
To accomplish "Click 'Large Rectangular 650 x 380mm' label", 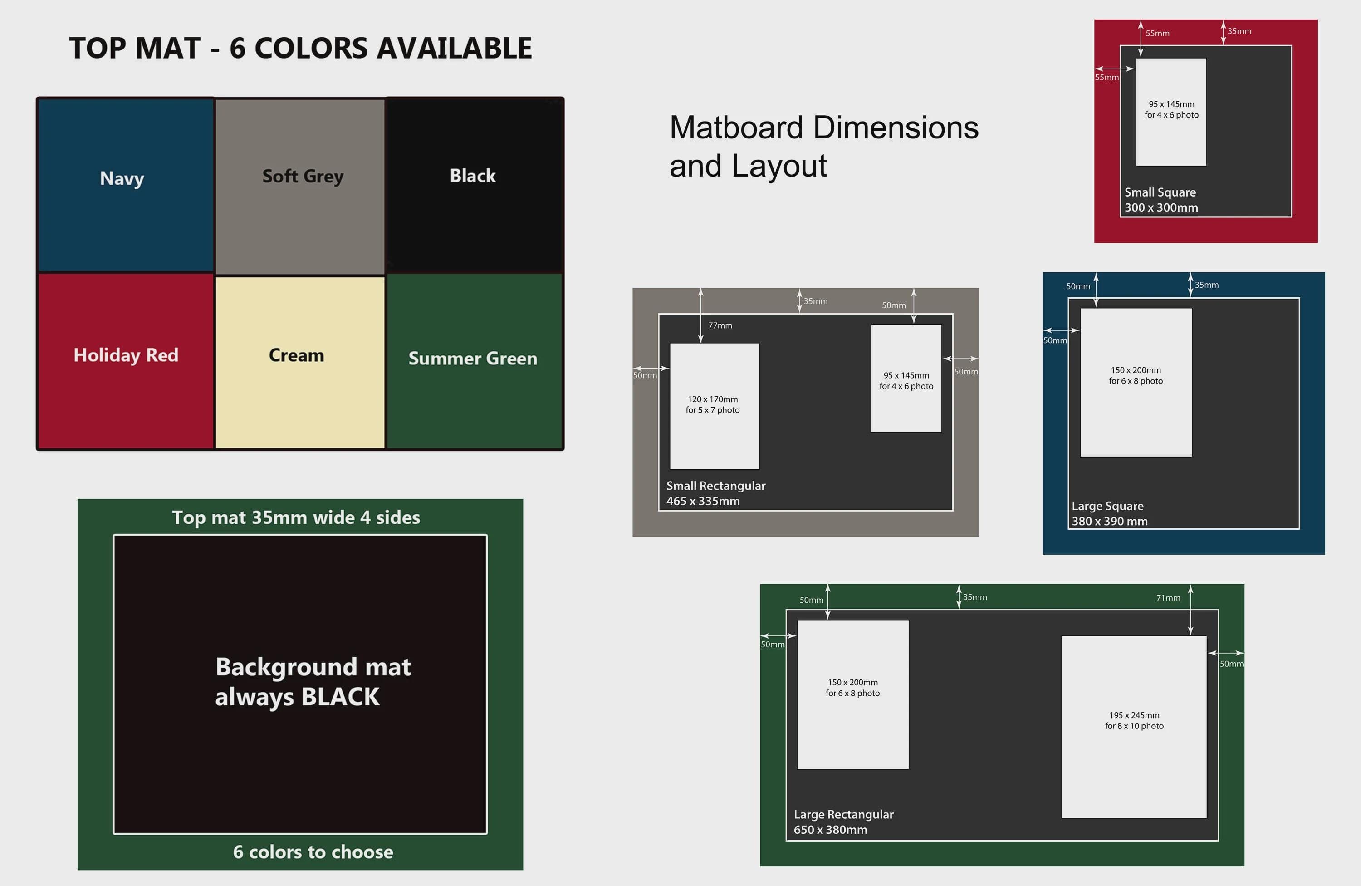I will (x=843, y=822).
